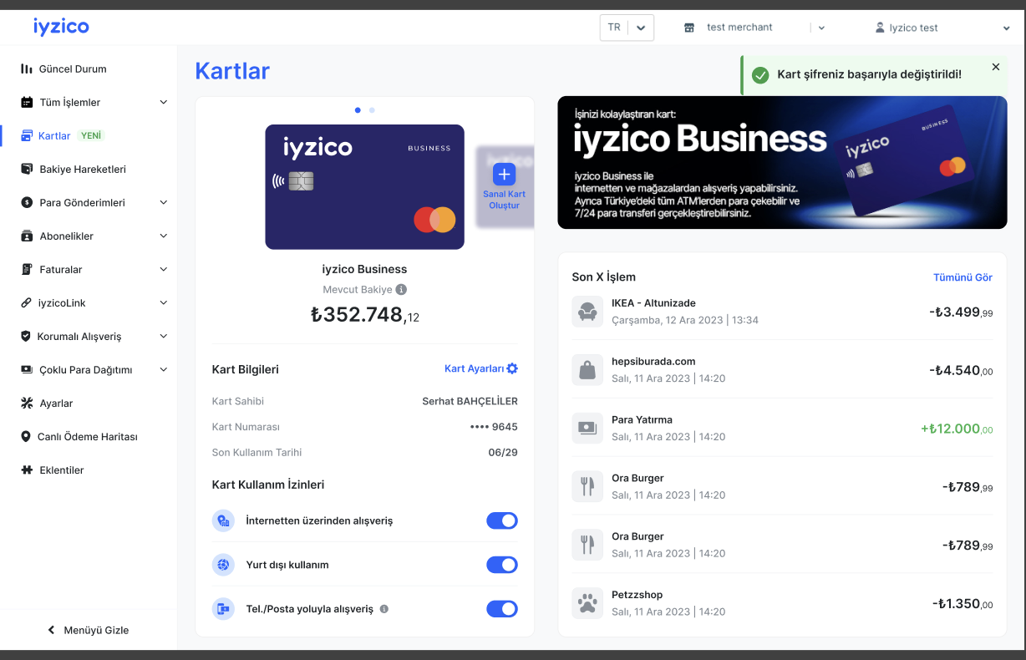Open the TR language dropdown

pos(627,28)
